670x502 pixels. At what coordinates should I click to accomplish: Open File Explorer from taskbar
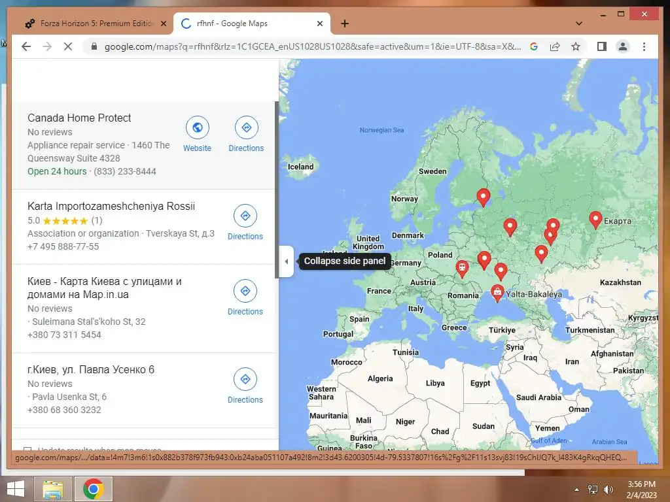click(x=53, y=489)
